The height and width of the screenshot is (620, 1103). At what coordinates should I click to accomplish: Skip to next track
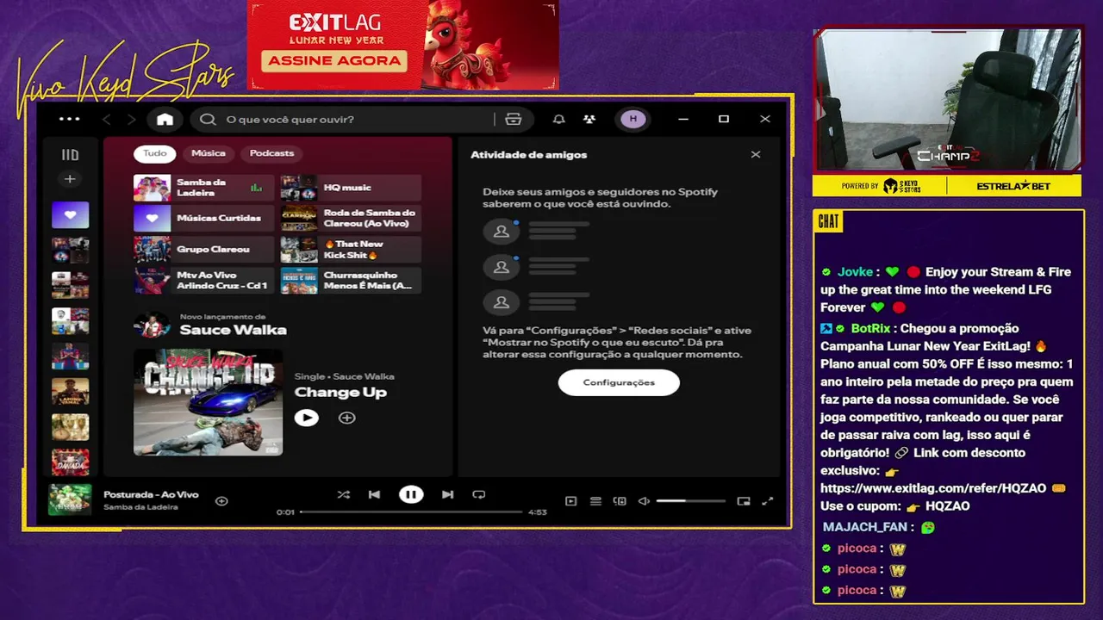tap(447, 494)
